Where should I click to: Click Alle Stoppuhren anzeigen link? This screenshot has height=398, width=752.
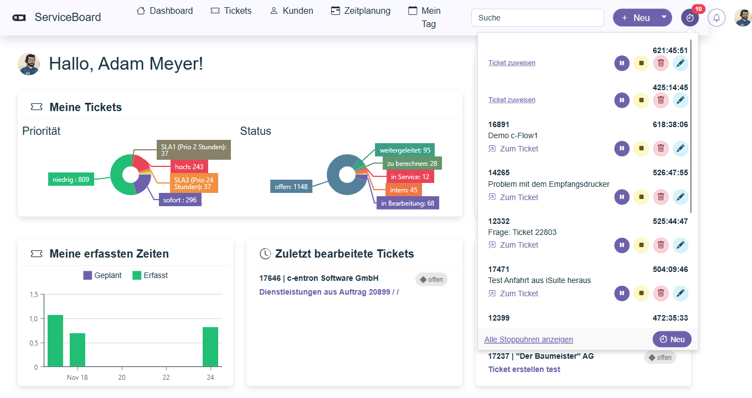click(528, 339)
